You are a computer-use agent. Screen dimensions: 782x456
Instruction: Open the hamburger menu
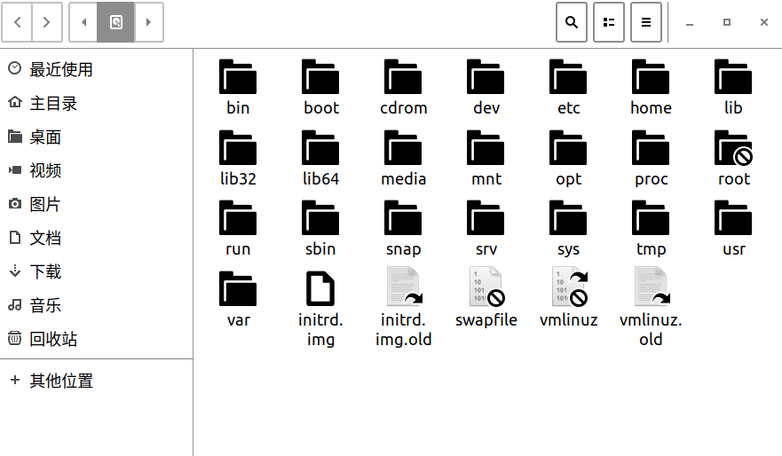click(646, 22)
